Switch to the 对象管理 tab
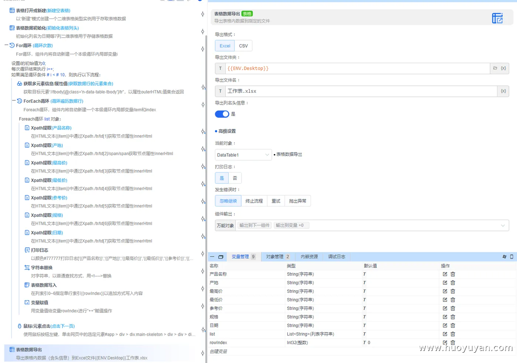Screen dimensions: 517x363 pos(278,257)
